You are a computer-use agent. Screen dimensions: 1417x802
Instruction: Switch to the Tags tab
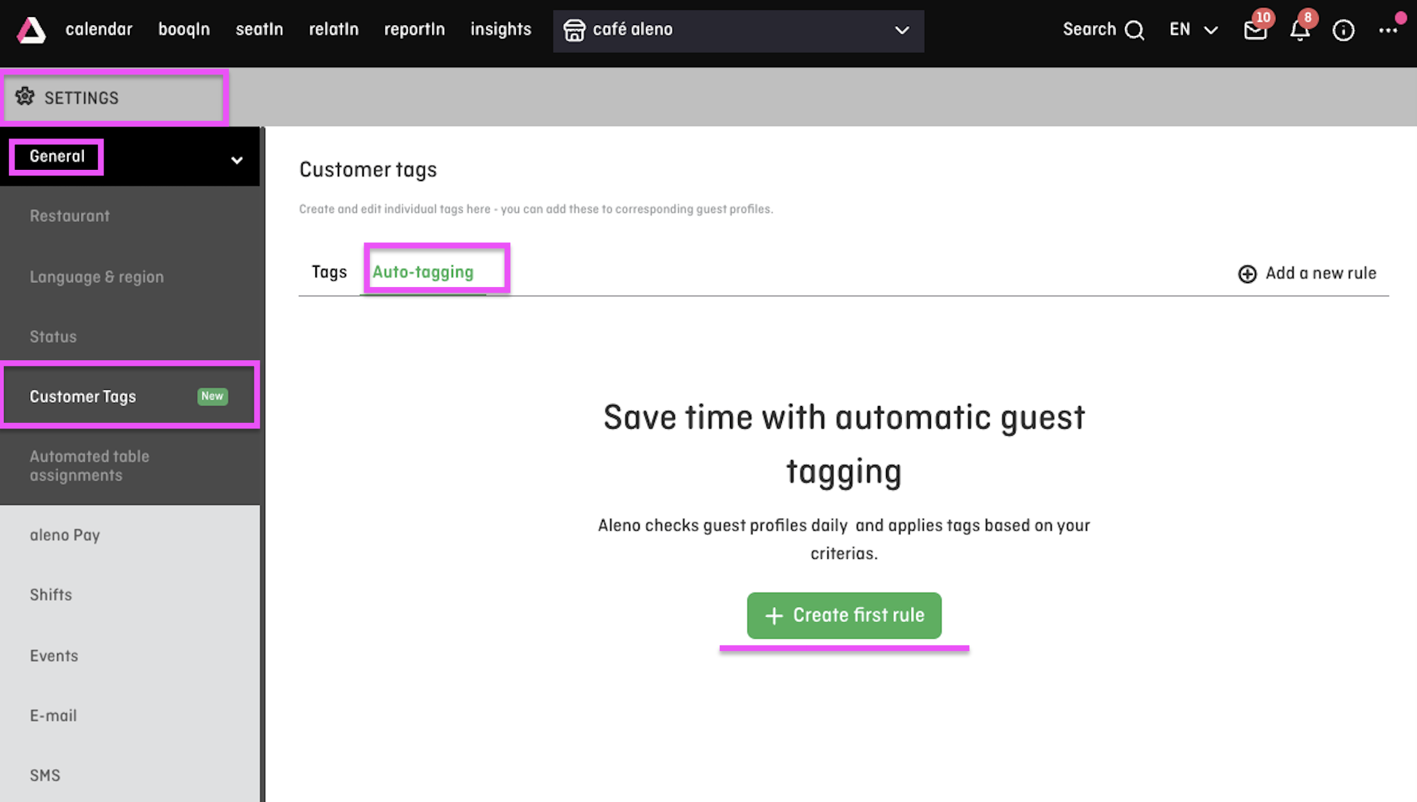click(x=329, y=272)
